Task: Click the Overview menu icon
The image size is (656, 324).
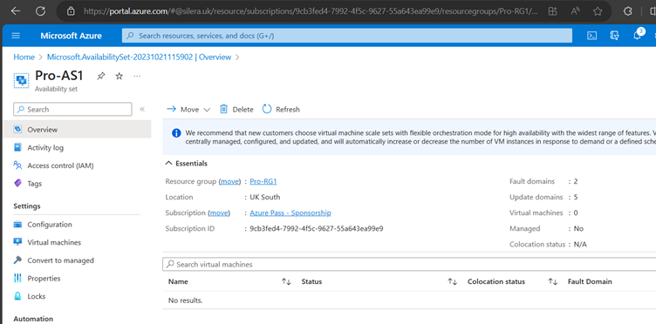Action: [x=17, y=129]
